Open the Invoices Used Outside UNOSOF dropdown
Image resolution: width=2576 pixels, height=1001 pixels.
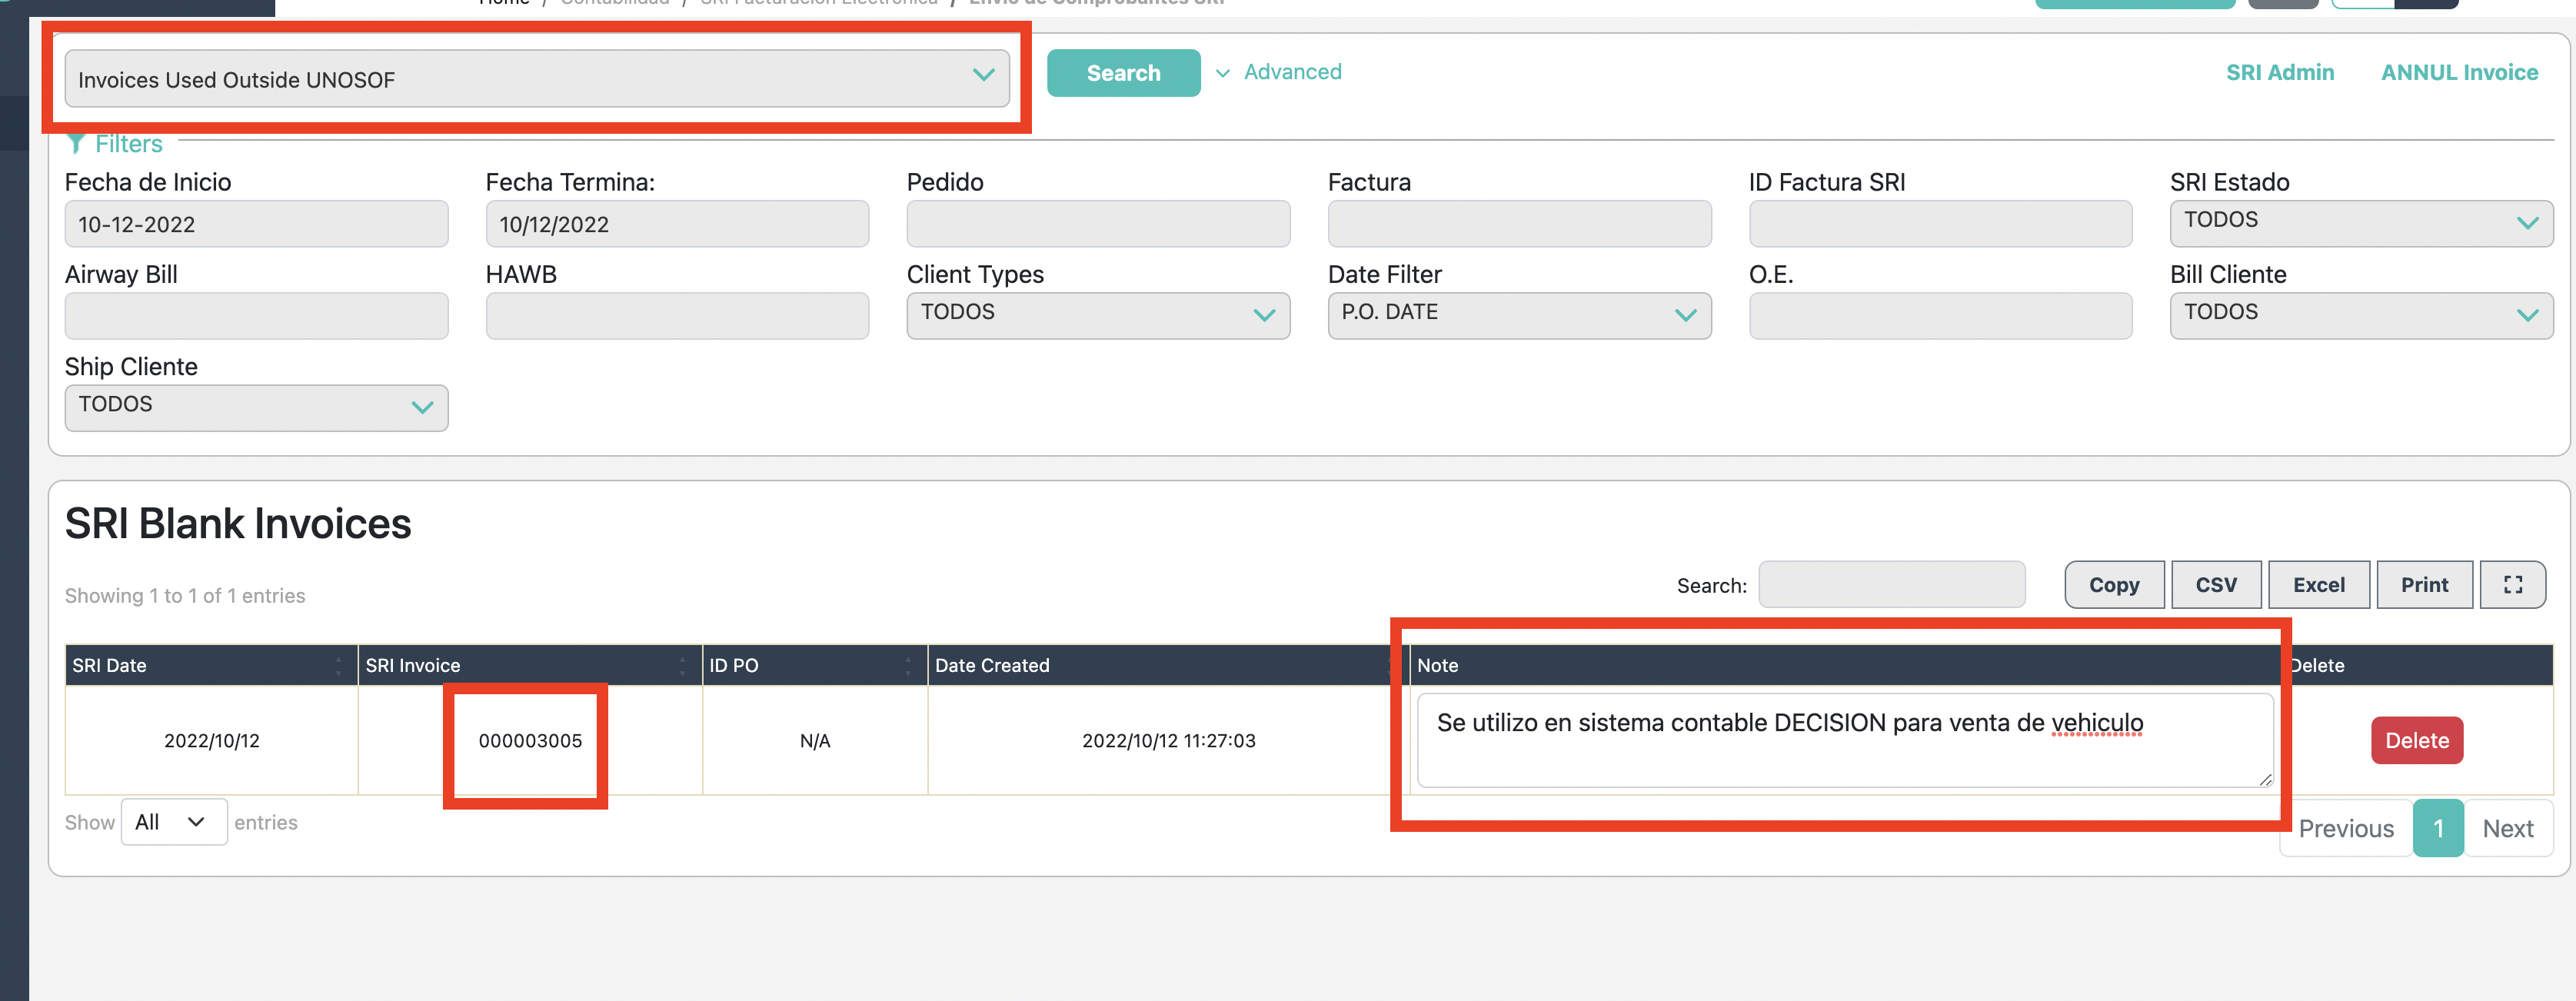536,79
